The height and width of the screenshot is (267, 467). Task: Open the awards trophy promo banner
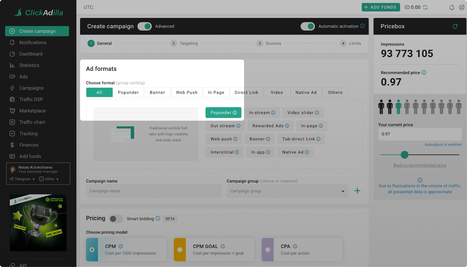[38, 223]
